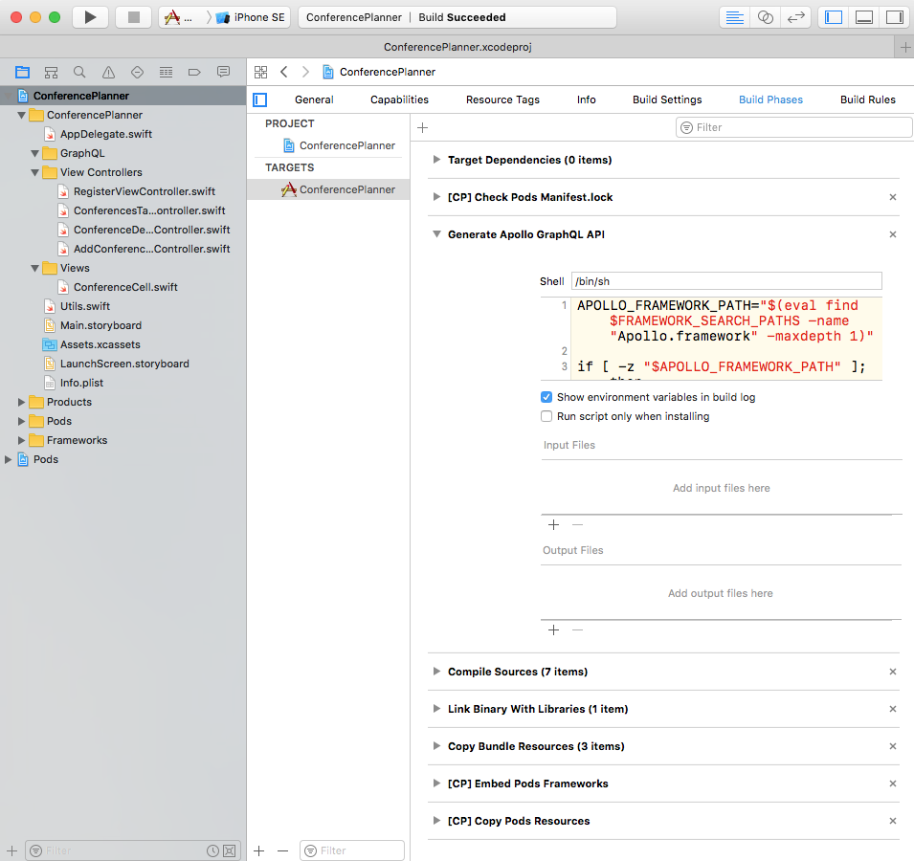This screenshot has width=914, height=861.
Task: Open the Report navigator icon
Action: pos(223,73)
